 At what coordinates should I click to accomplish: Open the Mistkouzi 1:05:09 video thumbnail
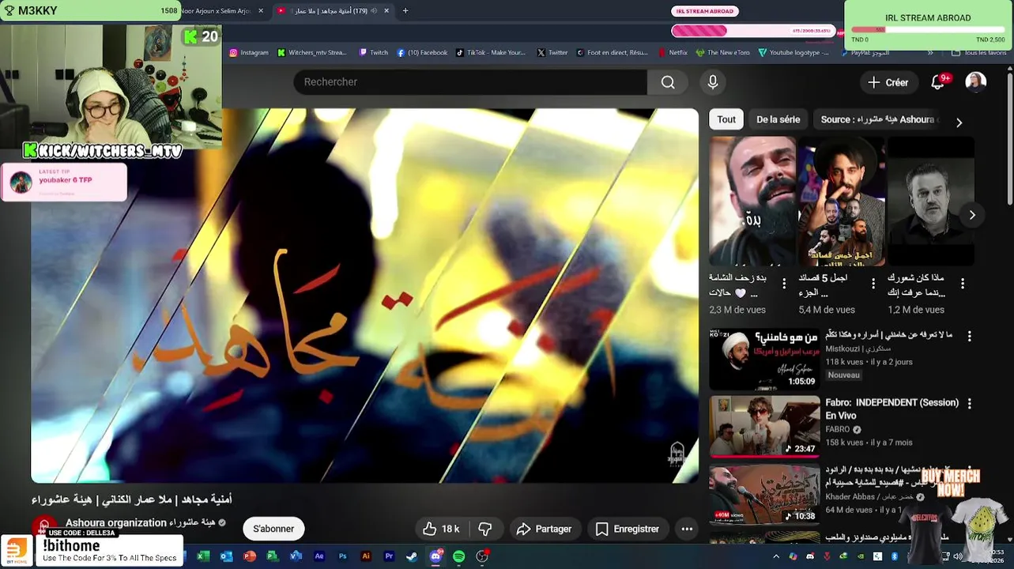pyautogui.click(x=764, y=359)
